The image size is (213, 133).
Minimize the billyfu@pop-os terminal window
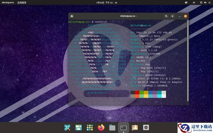[179, 16]
